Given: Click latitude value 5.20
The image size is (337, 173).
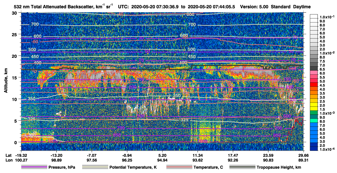Looking at the screenshot, I should [x=162, y=155].
